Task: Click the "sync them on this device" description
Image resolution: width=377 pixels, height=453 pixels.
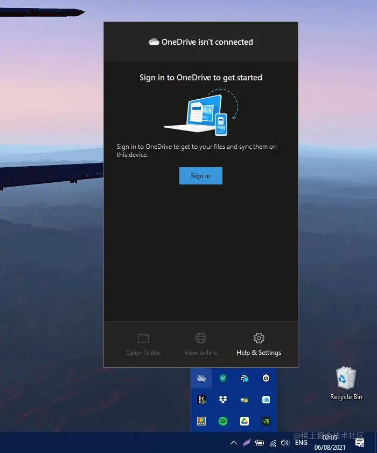Action: pyautogui.click(x=197, y=150)
